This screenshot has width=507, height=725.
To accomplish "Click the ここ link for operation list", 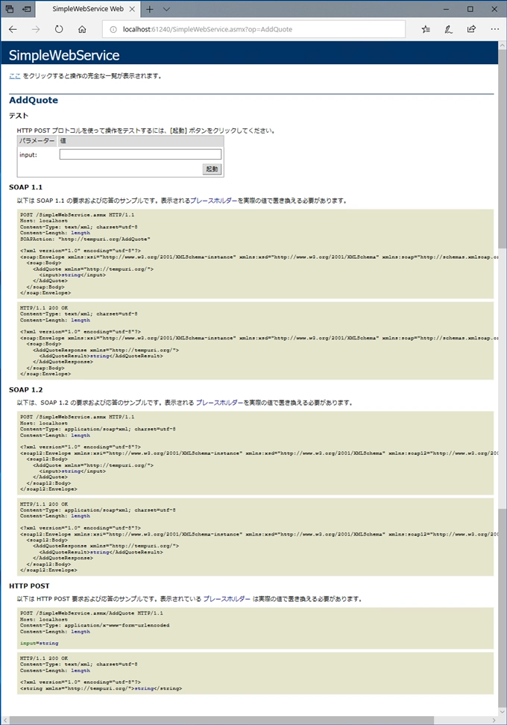I will point(15,76).
